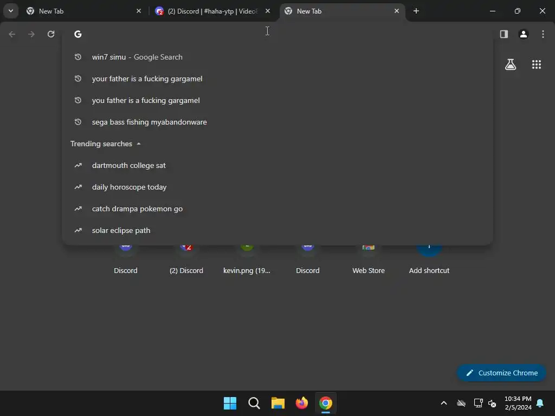Select 'win7 simu - Google Search' suggestion
The width and height of the screenshot is (555, 416).
[277, 57]
